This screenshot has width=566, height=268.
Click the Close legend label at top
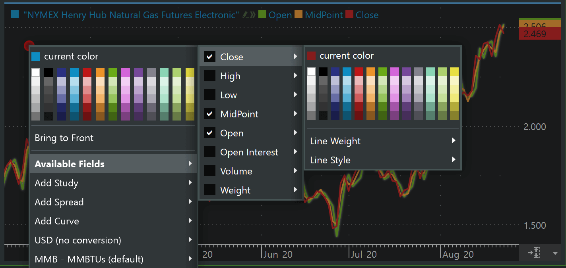click(x=367, y=15)
